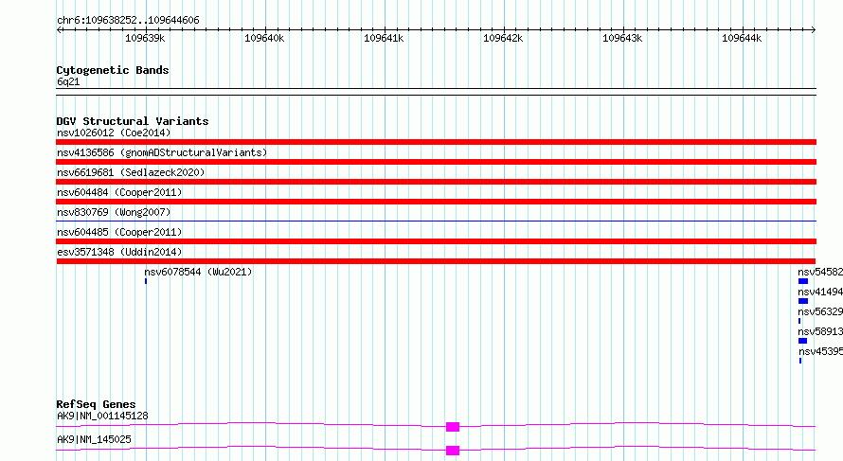Click the truncated nsv54582 variant label
The image size is (843, 461).
[x=820, y=272]
